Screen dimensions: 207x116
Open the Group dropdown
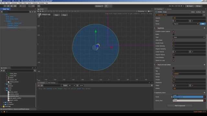186,24
